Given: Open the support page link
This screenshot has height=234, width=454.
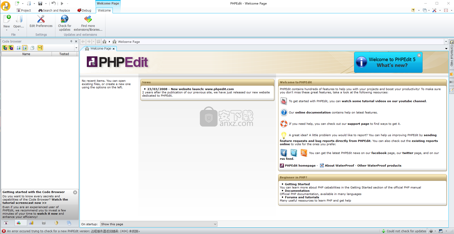Looking at the screenshot, I should point(358,124).
